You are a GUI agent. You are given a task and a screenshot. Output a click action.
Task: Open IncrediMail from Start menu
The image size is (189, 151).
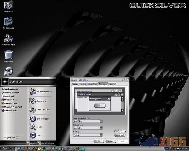(x=8, y=96)
